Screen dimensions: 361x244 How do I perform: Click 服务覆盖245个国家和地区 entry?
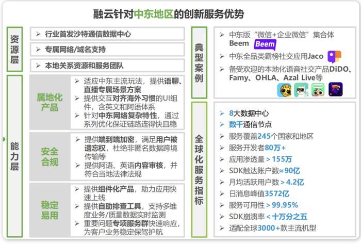pos(271,136)
